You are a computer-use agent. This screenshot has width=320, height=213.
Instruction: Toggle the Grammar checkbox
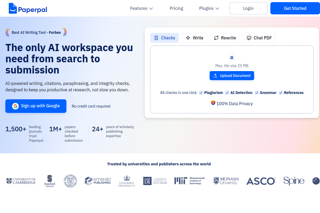pos(257,93)
